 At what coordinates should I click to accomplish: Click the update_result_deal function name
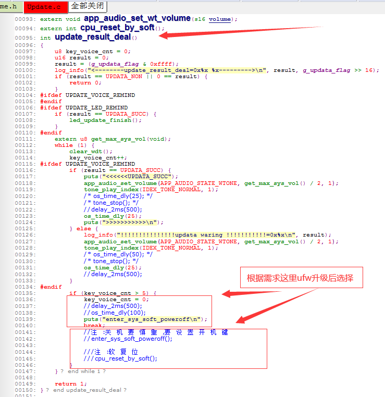[x=93, y=37]
